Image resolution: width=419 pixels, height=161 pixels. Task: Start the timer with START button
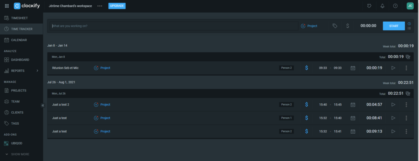click(394, 26)
